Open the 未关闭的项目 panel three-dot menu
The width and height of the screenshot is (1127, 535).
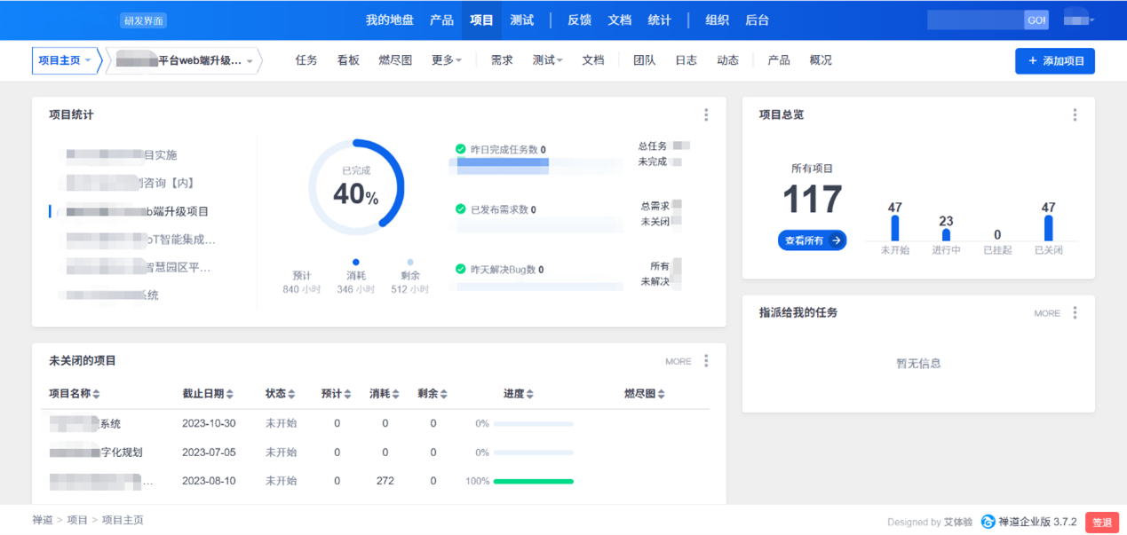tap(706, 361)
